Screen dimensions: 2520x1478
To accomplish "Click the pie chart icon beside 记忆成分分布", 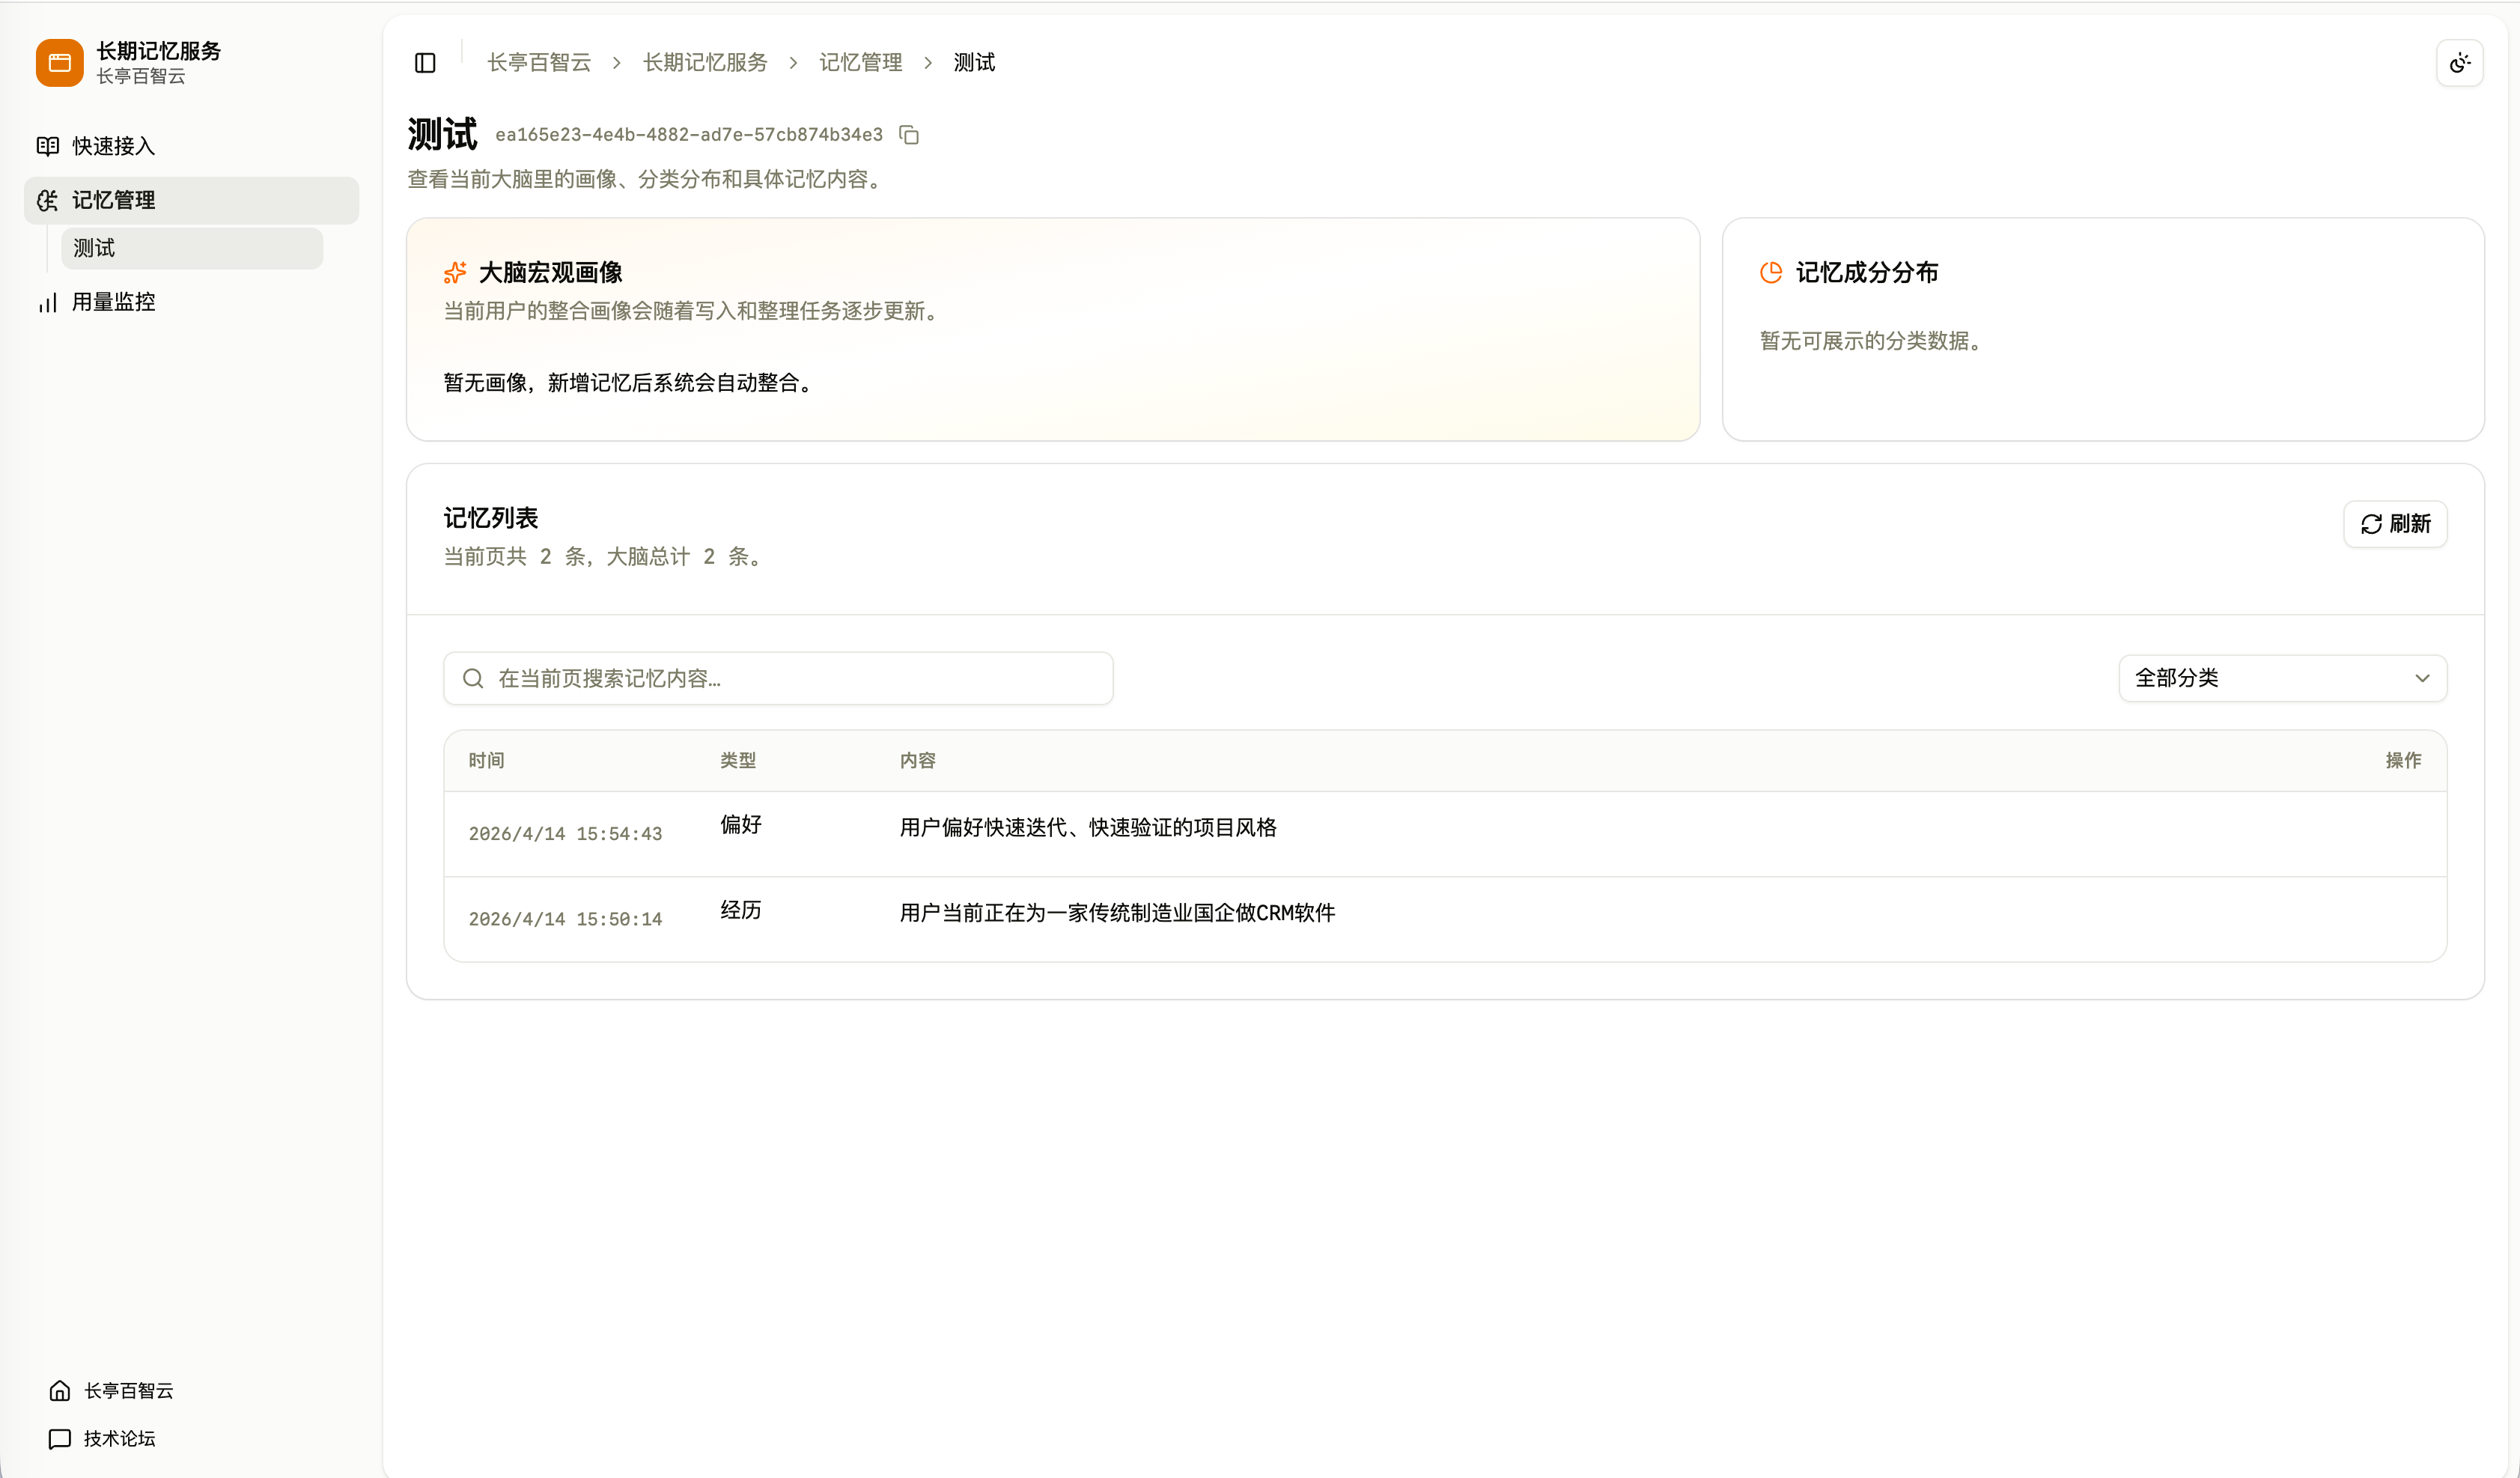I will coord(1771,273).
